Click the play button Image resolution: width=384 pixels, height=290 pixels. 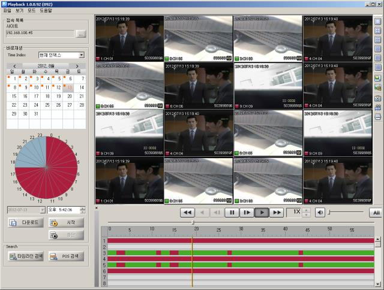pyautogui.click(x=262, y=213)
